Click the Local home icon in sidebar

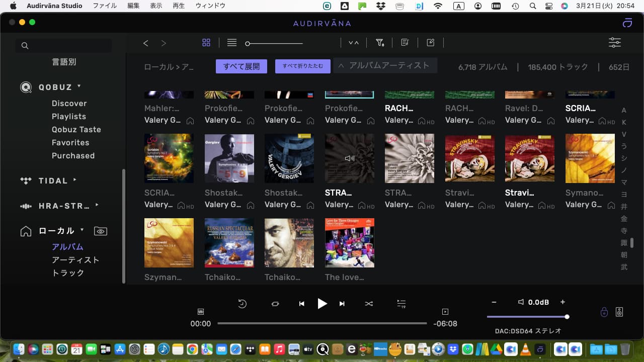coord(26,231)
